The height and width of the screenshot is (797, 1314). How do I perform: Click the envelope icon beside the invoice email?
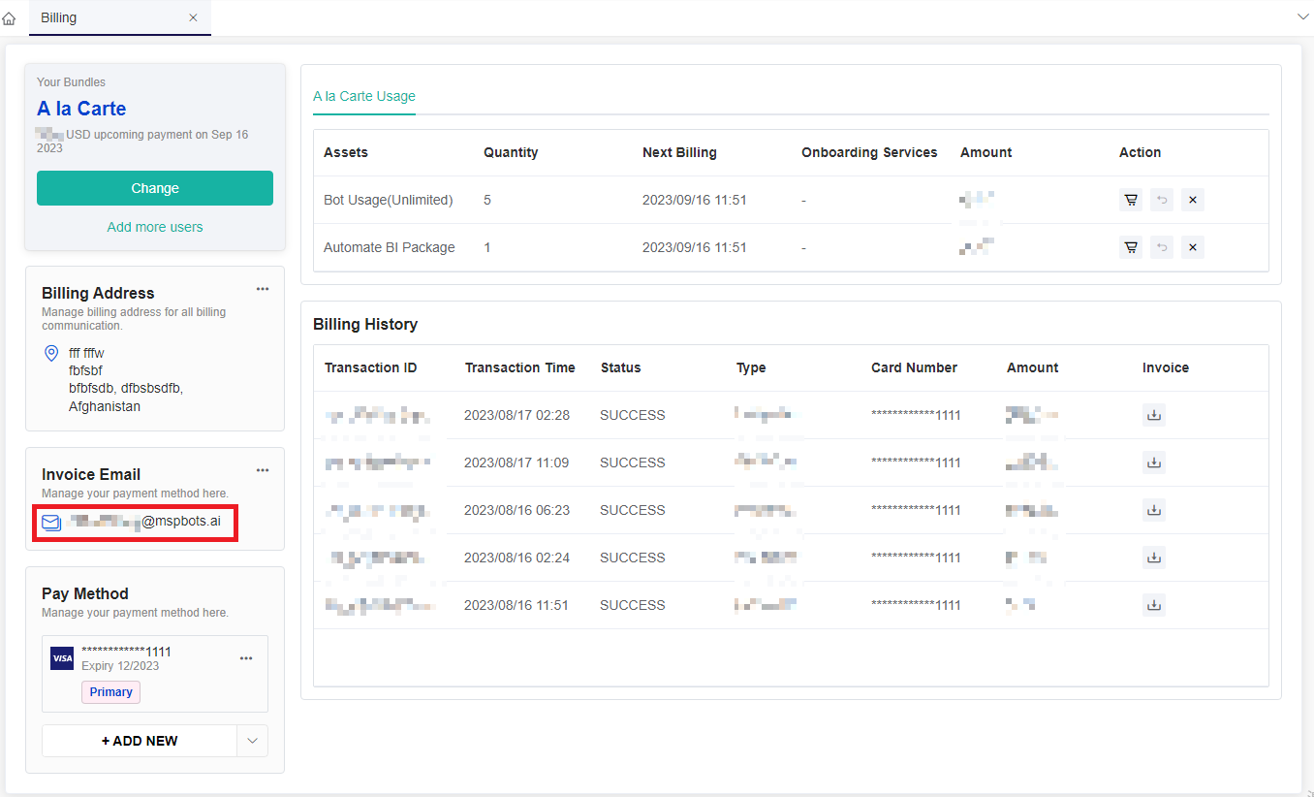click(x=50, y=522)
